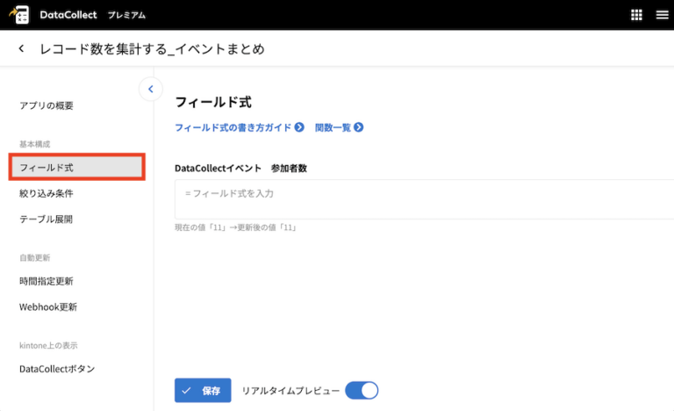Open the 関数一覧 link

(x=333, y=127)
